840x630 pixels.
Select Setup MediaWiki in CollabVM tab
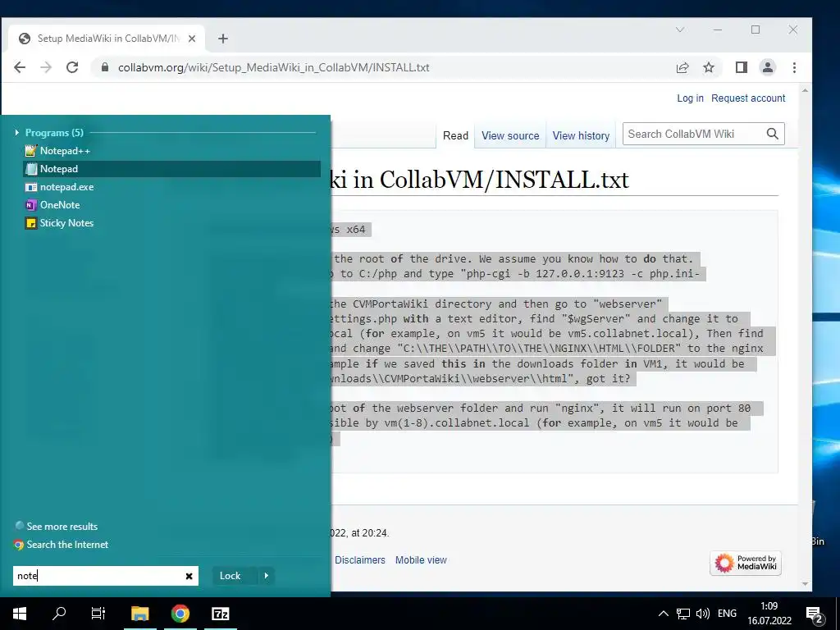point(107,39)
